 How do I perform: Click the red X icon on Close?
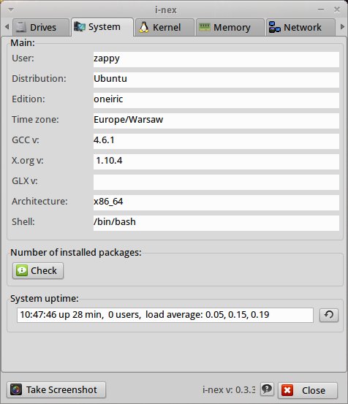pos(287,390)
